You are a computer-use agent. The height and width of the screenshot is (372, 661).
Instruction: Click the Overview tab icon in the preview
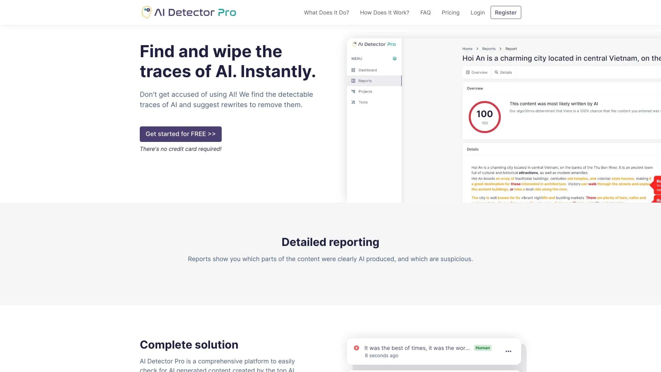(x=468, y=72)
